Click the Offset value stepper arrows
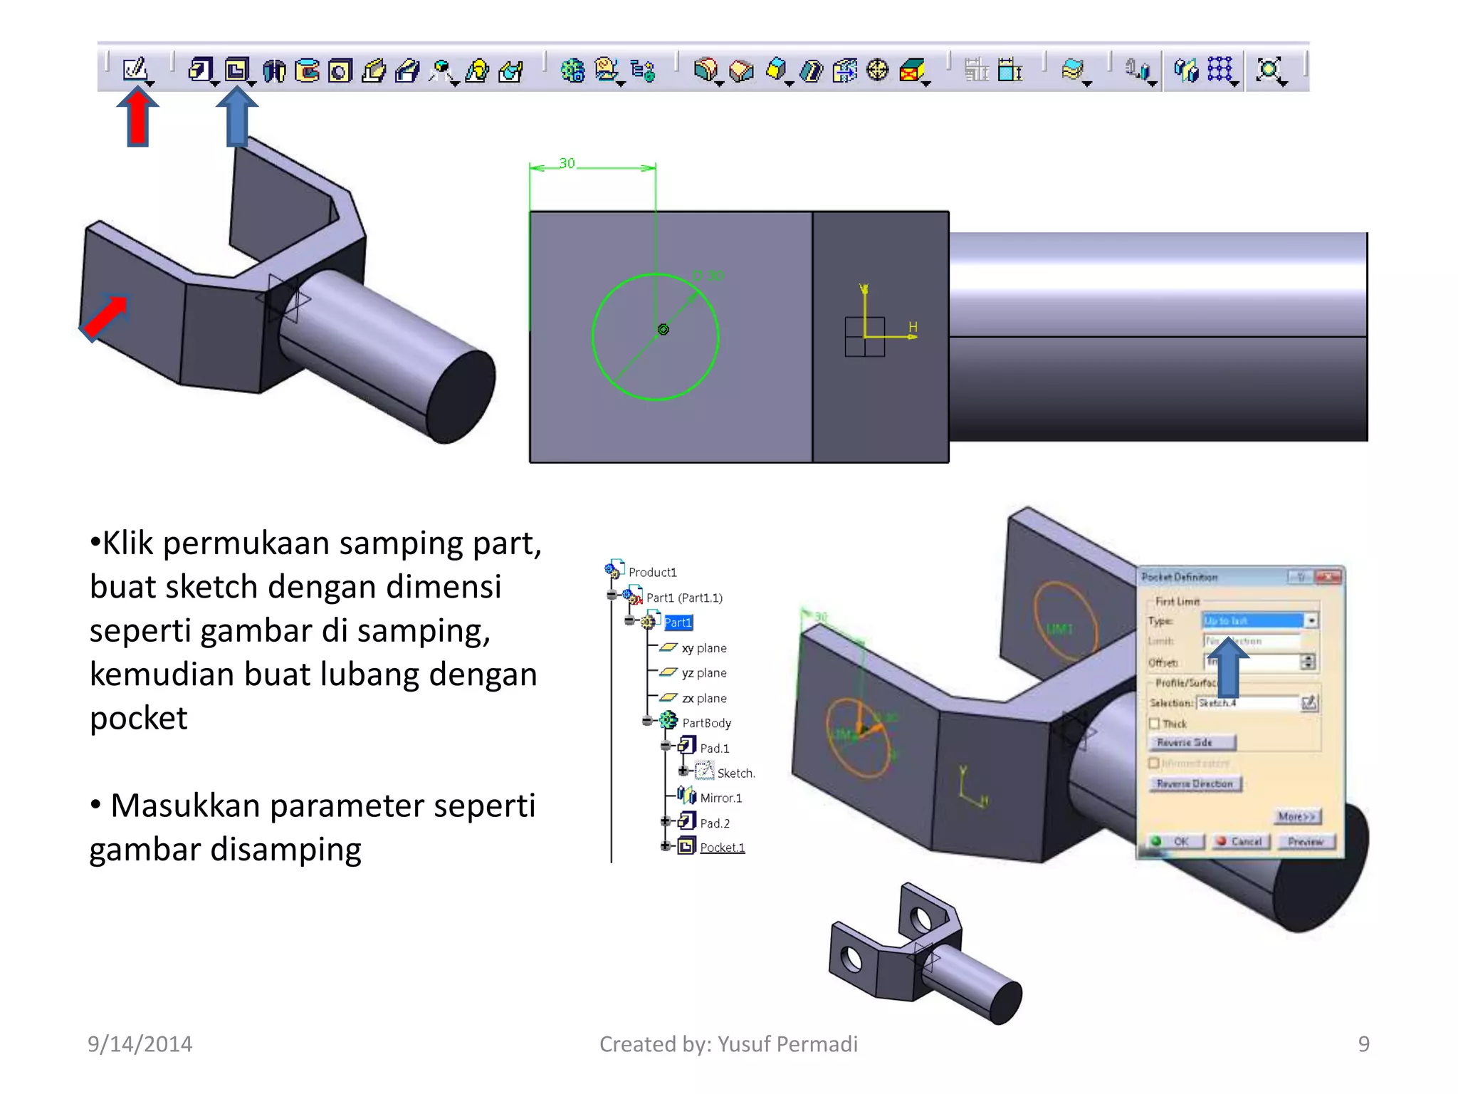The image size is (1458, 1094). (1308, 662)
